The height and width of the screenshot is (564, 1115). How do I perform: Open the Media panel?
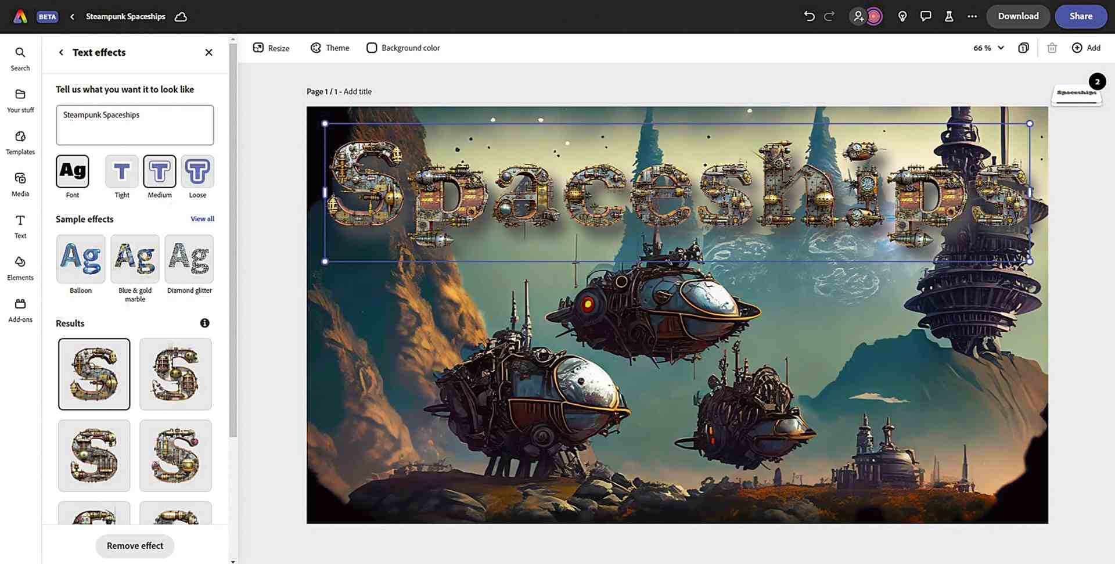click(20, 183)
